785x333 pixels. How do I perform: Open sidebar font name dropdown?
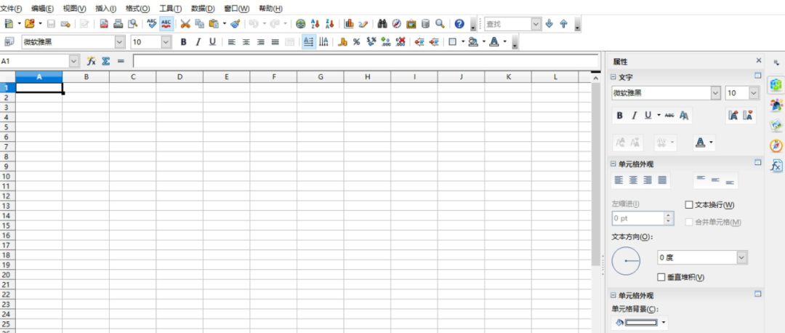[715, 93]
